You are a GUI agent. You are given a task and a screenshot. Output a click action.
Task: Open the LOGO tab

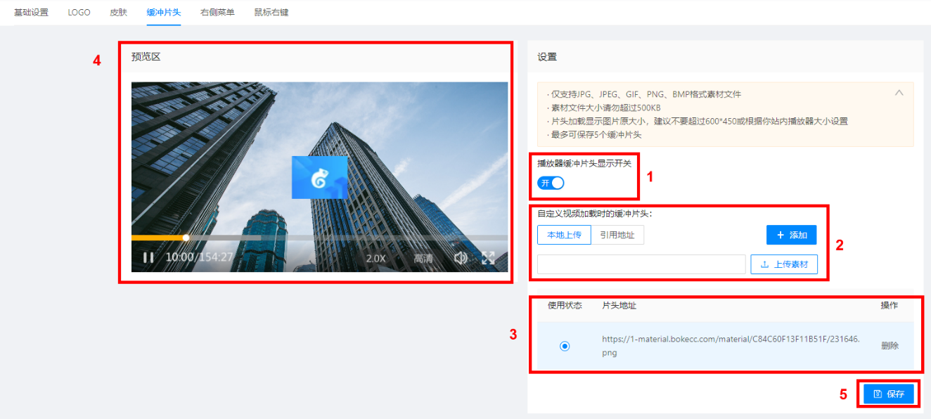(79, 13)
